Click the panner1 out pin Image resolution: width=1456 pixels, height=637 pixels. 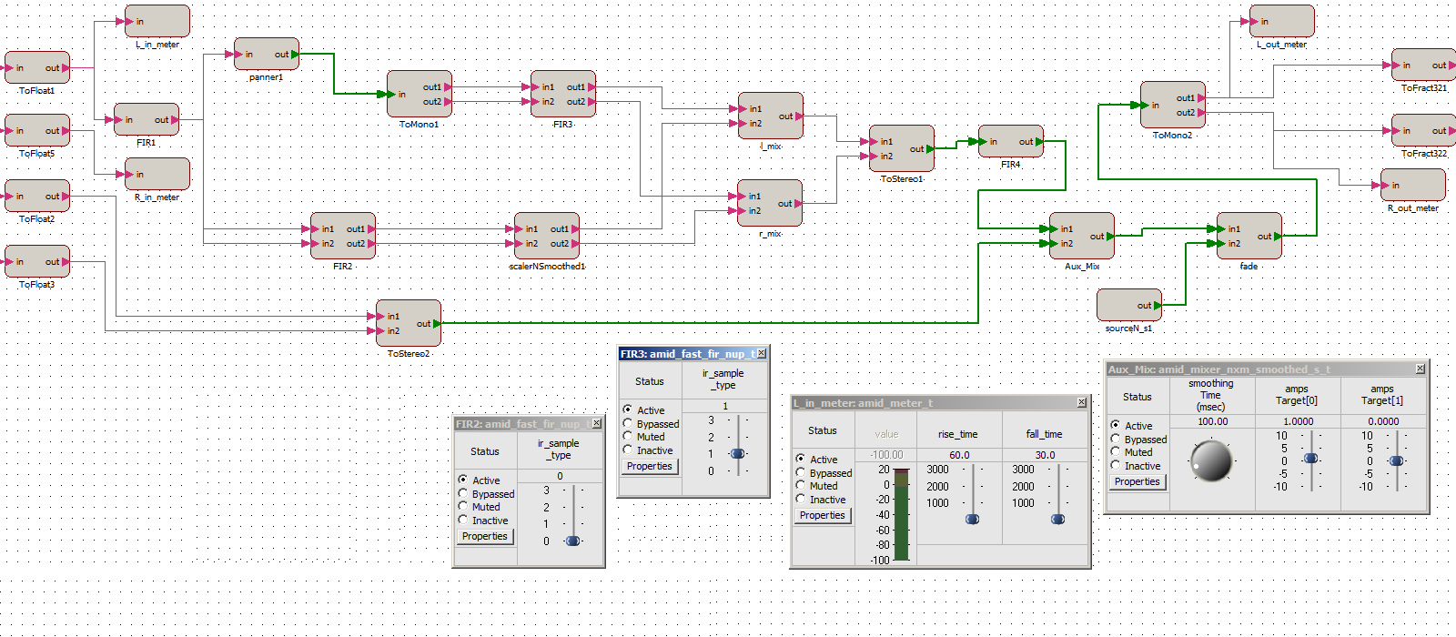point(295,55)
